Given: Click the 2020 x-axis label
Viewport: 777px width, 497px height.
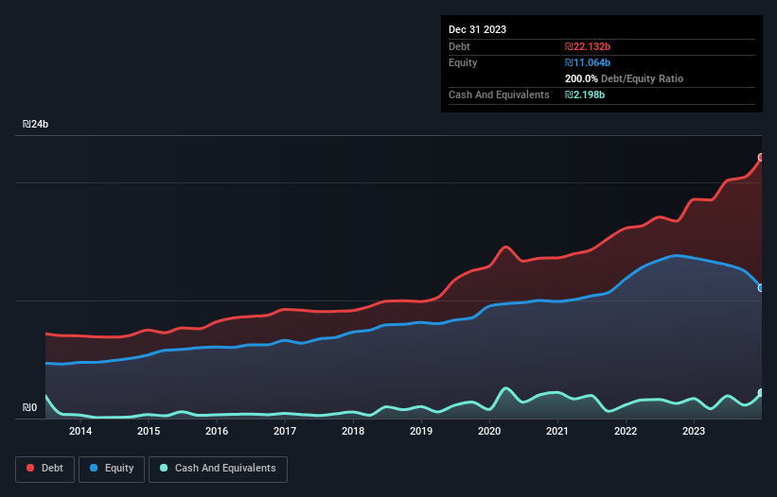Looking at the screenshot, I should click(x=489, y=431).
